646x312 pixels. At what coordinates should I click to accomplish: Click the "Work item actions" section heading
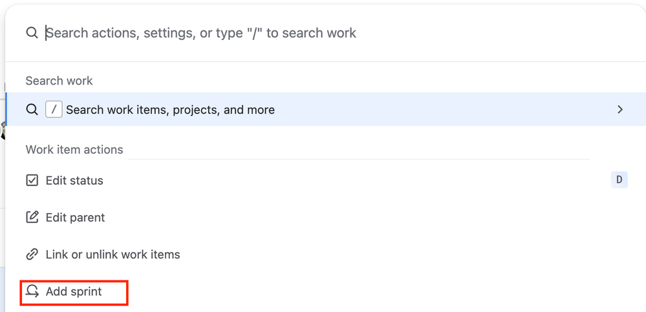point(74,150)
